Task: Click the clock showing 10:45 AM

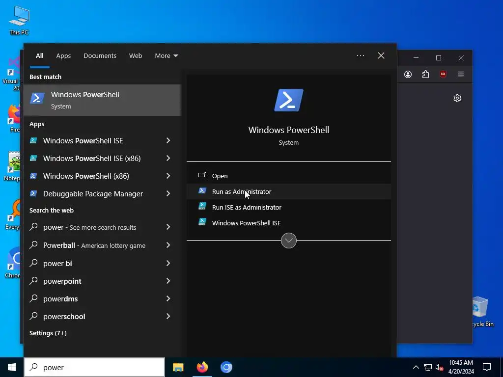Action: coord(461,363)
